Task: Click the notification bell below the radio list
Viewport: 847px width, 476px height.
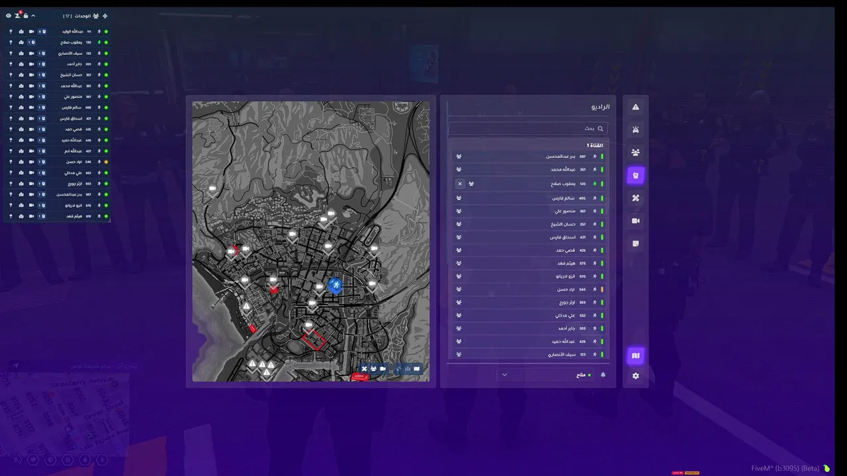Action: pyautogui.click(x=603, y=375)
